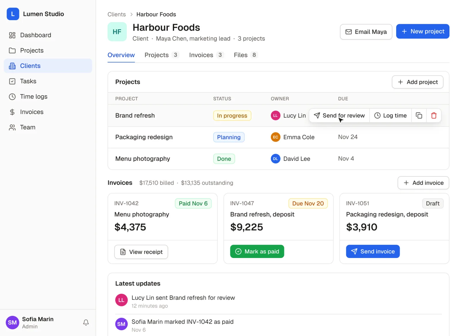461x336 pixels.
Task: Switch to the Projects tab
Action: point(162,55)
